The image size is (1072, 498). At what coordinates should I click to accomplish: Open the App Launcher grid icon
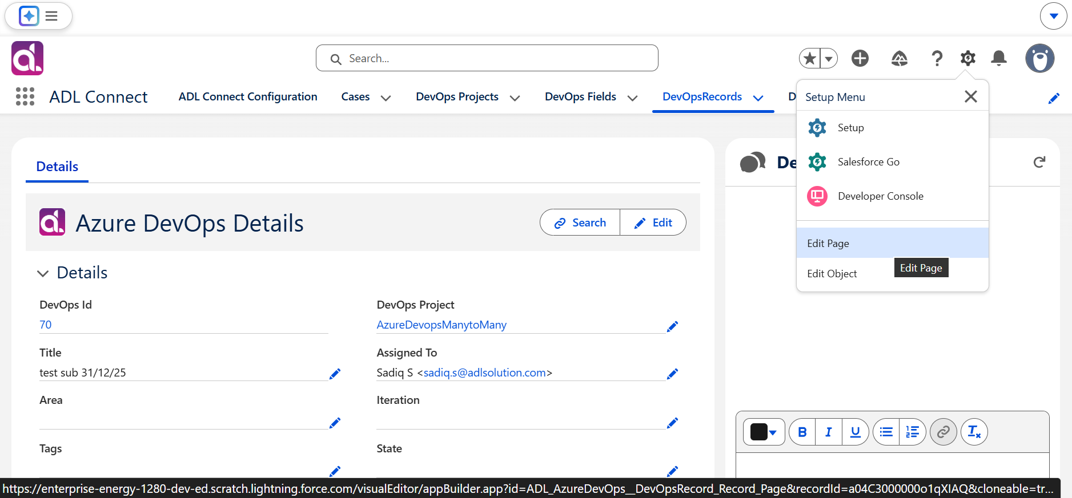25,96
